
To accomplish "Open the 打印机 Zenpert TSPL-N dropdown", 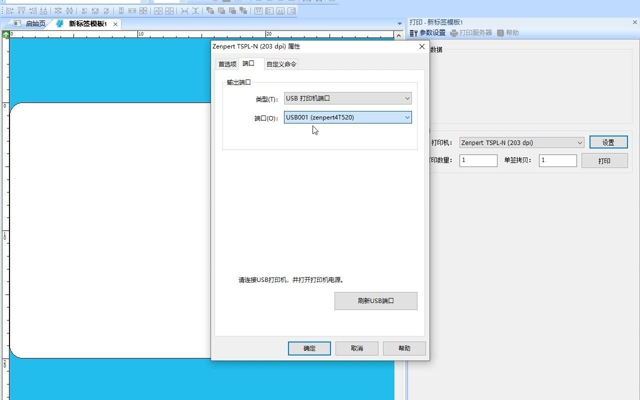I will coord(521,142).
